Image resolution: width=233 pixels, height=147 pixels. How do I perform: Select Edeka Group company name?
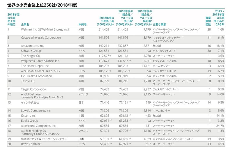pos(29,121)
